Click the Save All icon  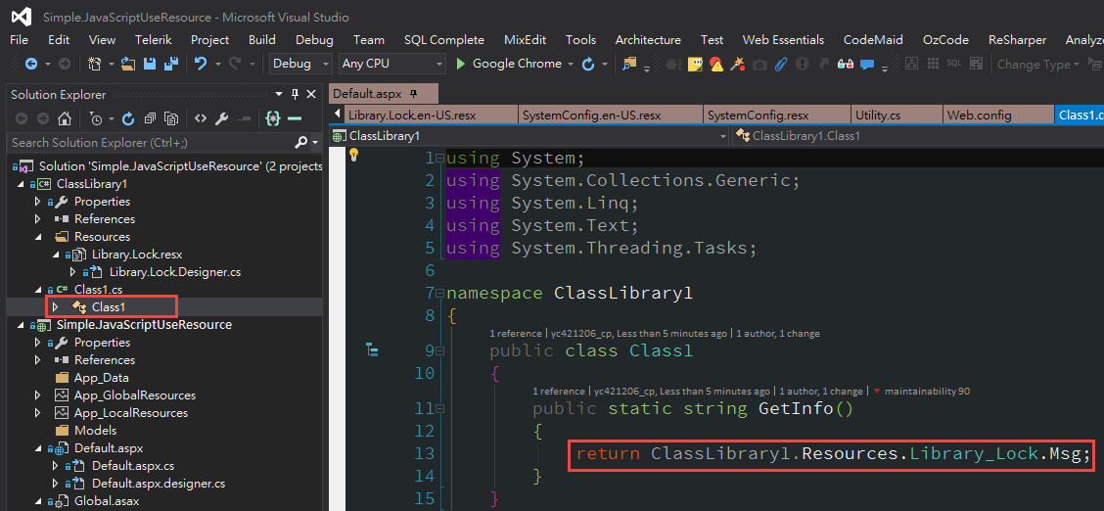pyautogui.click(x=170, y=64)
